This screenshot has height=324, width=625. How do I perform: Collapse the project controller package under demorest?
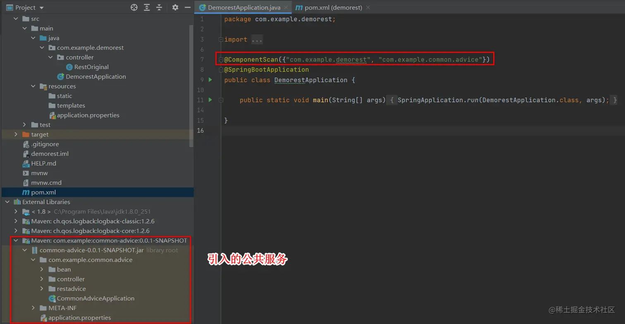coord(51,57)
